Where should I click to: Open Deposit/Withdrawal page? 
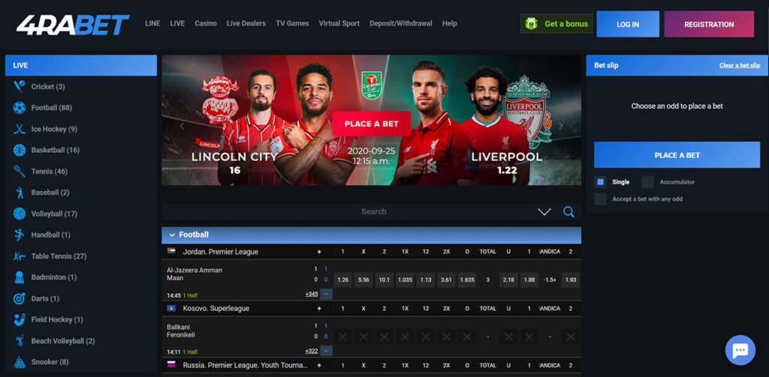[x=401, y=23]
